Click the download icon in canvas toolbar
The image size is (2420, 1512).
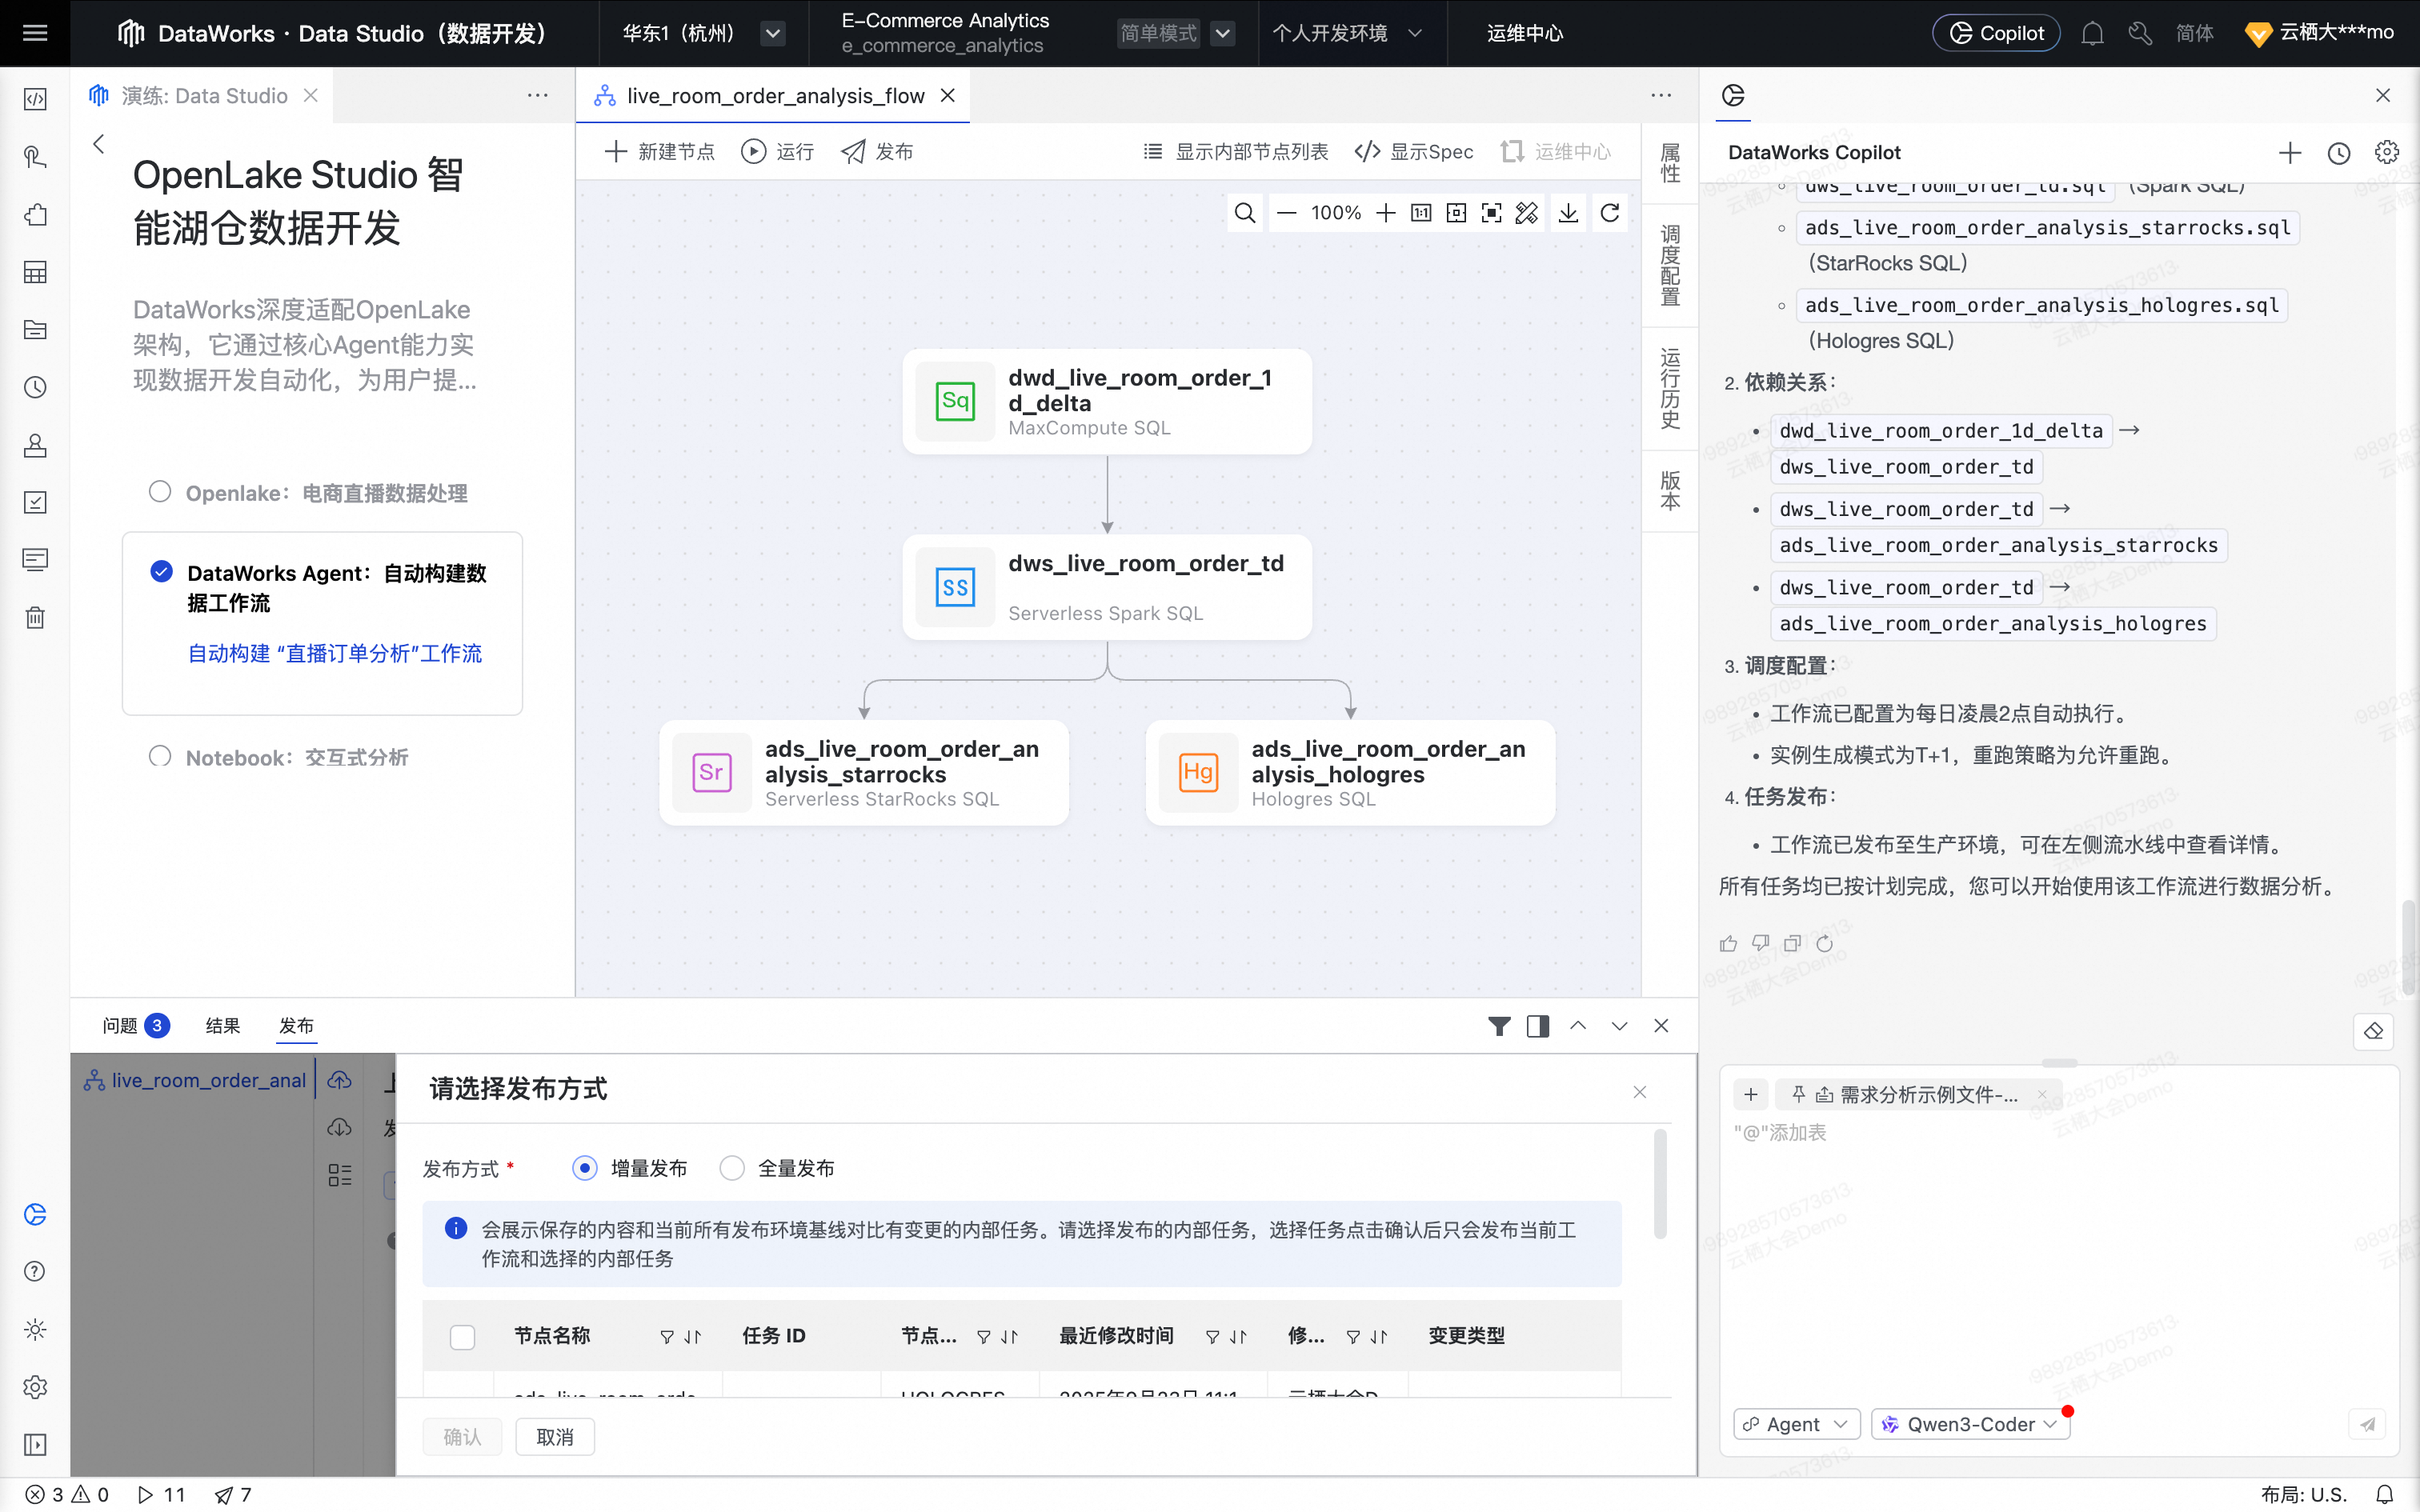pyautogui.click(x=1568, y=213)
